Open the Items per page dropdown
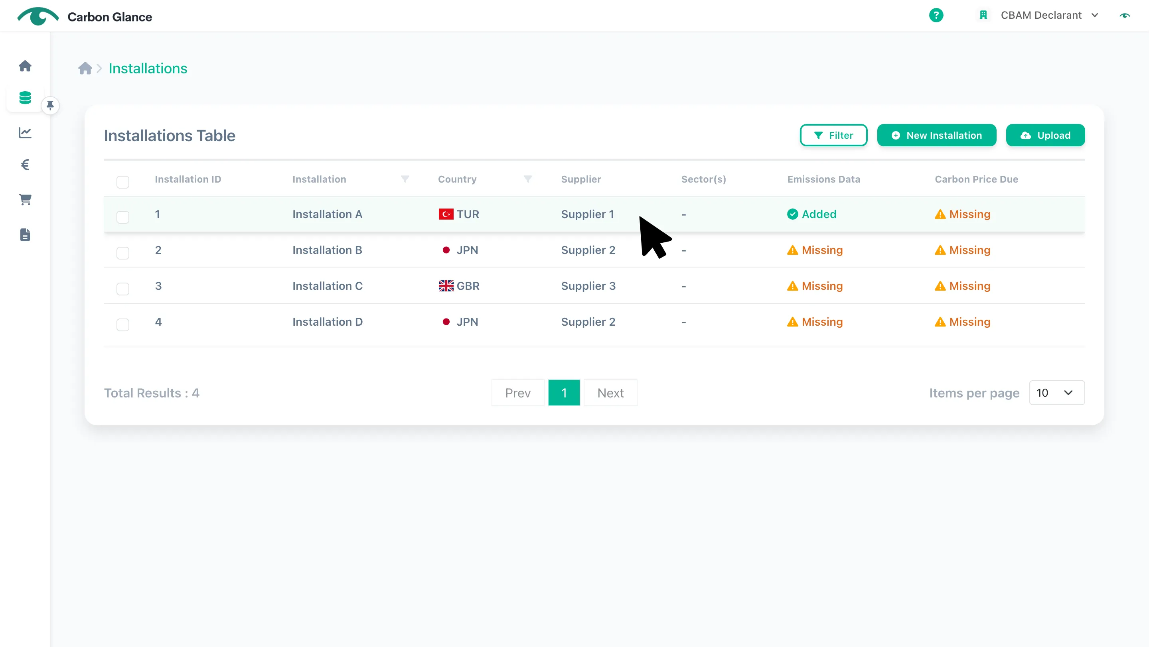This screenshot has width=1149, height=647. pyautogui.click(x=1057, y=393)
